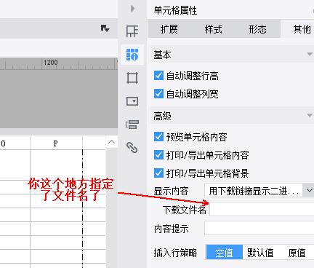Click the sheet scroll-up arrow

[111, 142]
